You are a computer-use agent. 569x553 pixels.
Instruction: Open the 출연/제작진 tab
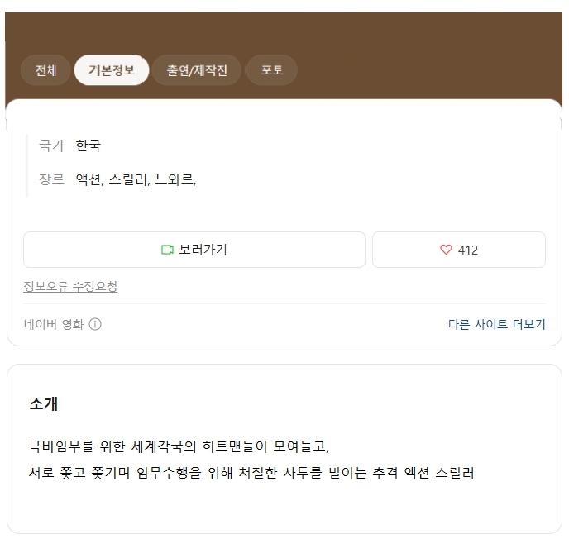(197, 70)
